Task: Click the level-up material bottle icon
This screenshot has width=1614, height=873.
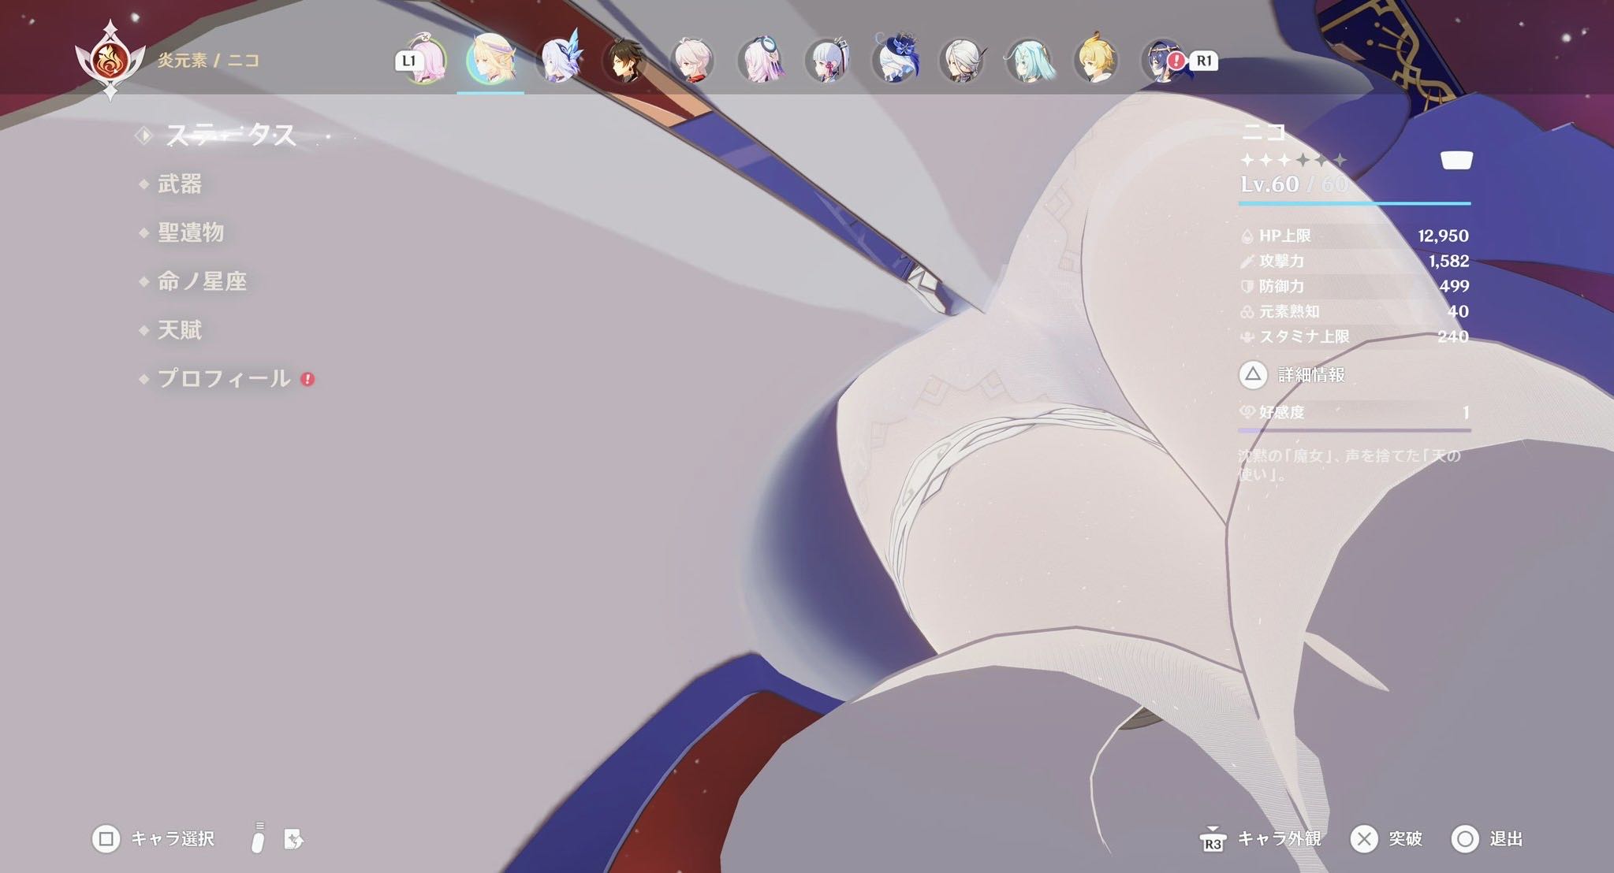Action: click(258, 838)
